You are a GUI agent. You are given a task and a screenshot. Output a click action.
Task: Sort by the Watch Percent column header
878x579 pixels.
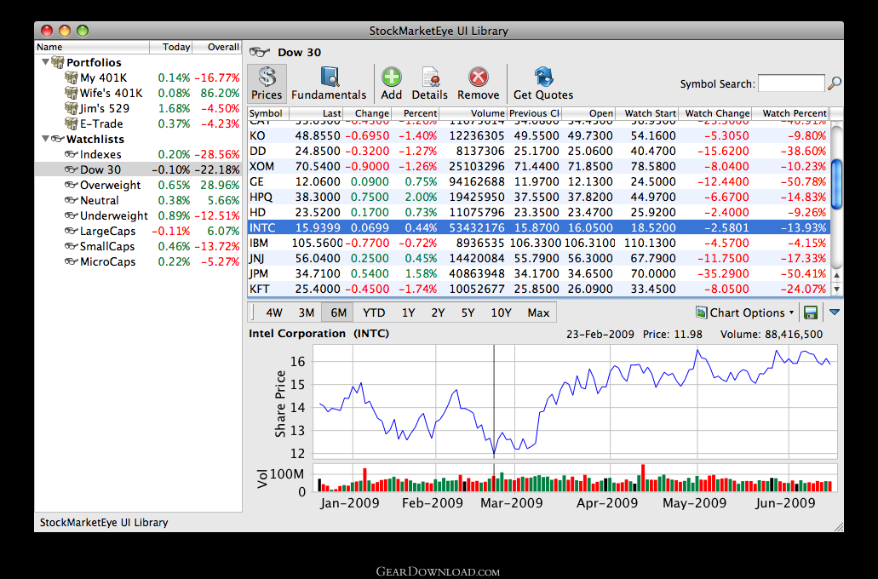click(790, 113)
